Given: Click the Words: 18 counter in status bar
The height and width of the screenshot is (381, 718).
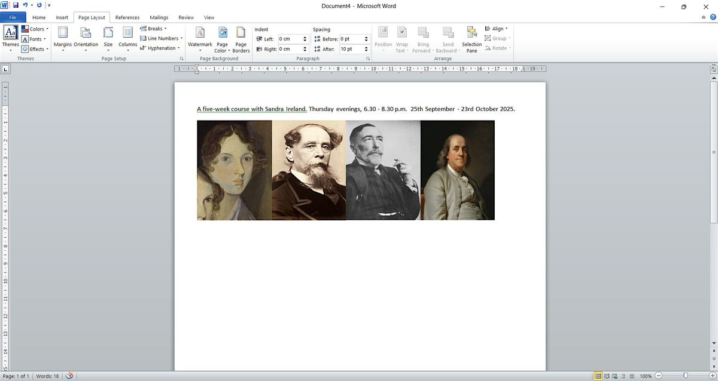Looking at the screenshot, I should pos(47,376).
